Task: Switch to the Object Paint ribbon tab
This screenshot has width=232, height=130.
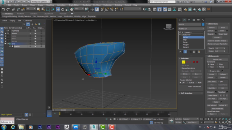Action: click(x=48, y=14)
